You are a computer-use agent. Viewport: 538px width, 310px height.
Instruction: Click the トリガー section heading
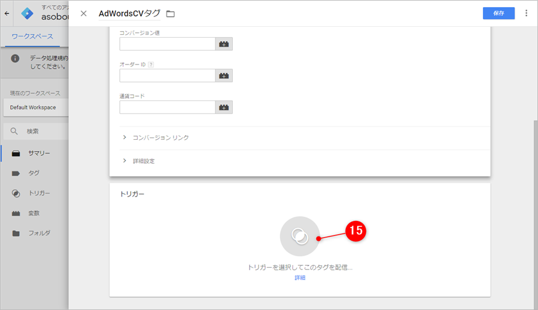coord(132,194)
